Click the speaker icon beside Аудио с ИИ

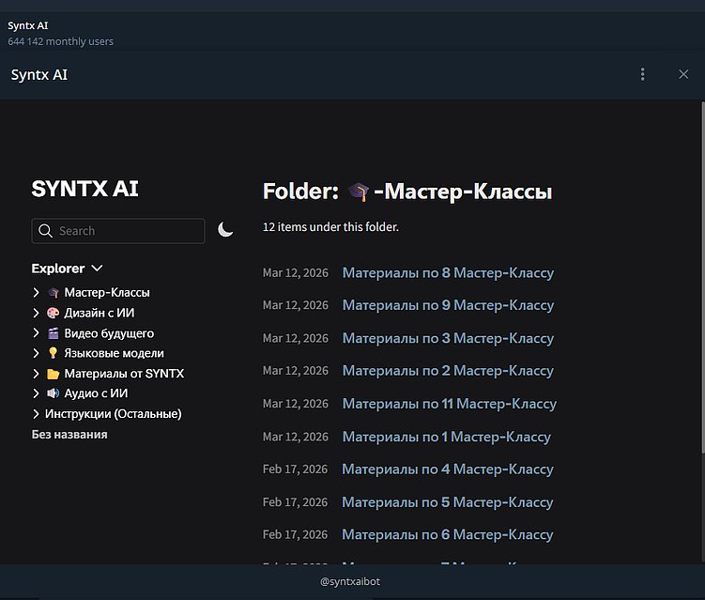click(54, 393)
